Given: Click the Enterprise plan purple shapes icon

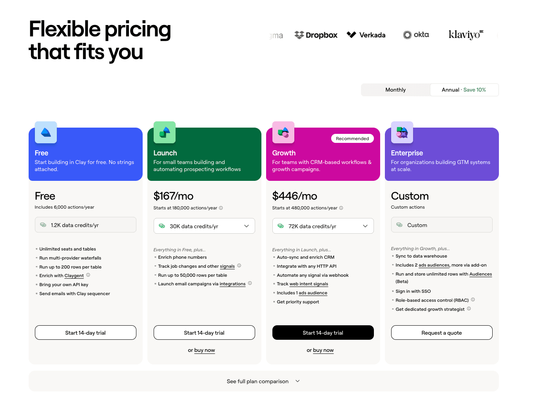Looking at the screenshot, I should [402, 132].
